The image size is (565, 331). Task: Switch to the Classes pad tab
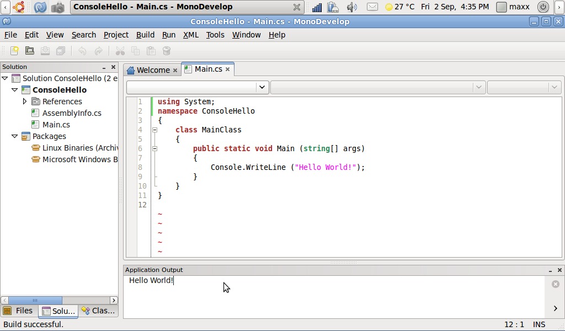98,311
